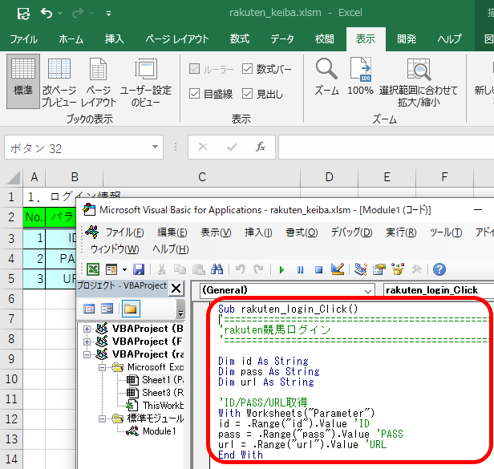Open VBA ウィンドウ(W) menu
The width and height of the screenshot is (494, 469).
[x=115, y=249]
